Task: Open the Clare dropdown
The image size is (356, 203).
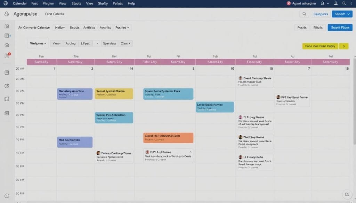Action: point(125,43)
